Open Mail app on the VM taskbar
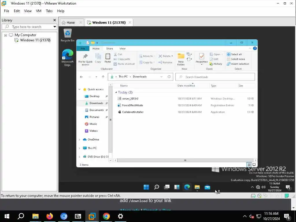 pos(207,187)
